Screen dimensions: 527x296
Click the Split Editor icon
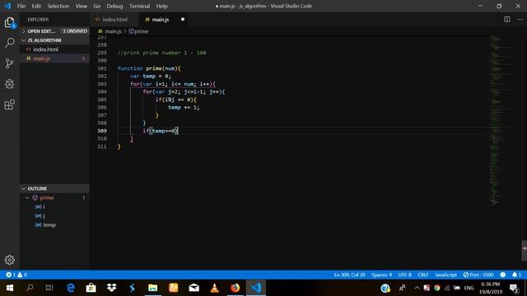coord(507,20)
